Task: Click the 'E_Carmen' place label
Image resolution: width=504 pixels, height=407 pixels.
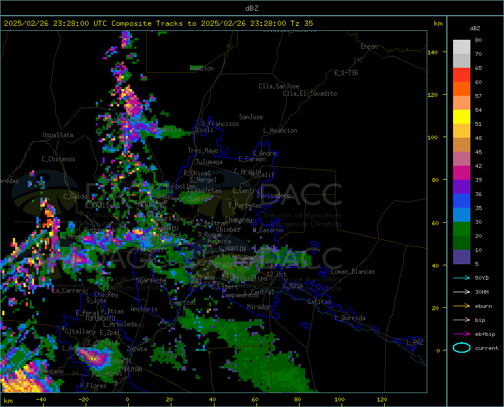Action: click(x=252, y=159)
